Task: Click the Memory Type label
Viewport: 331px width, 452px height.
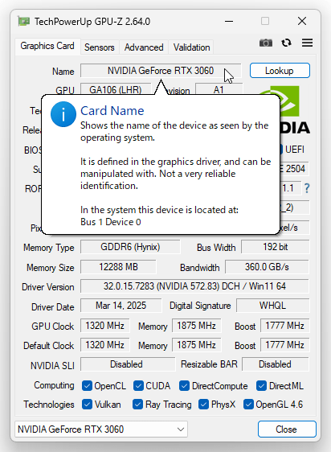Action: tap(49, 248)
